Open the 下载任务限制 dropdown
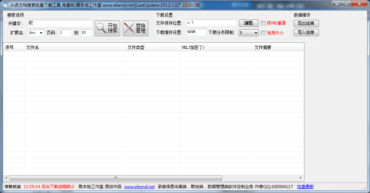 [256, 33]
